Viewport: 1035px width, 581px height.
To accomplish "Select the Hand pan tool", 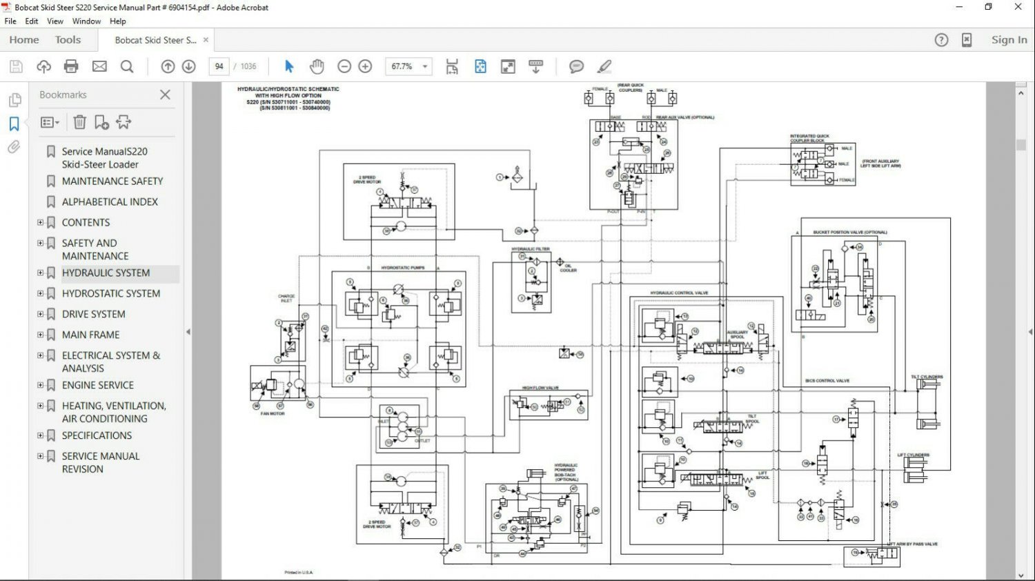I will coord(317,66).
